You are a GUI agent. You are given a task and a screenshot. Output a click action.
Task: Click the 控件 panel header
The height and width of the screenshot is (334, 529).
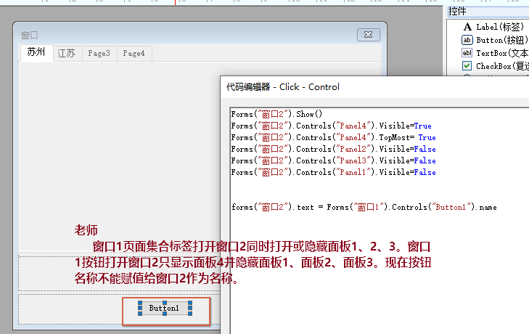pyautogui.click(x=488, y=12)
